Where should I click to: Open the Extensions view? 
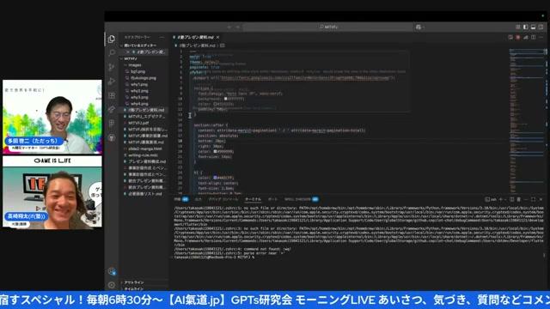coord(112,95)
